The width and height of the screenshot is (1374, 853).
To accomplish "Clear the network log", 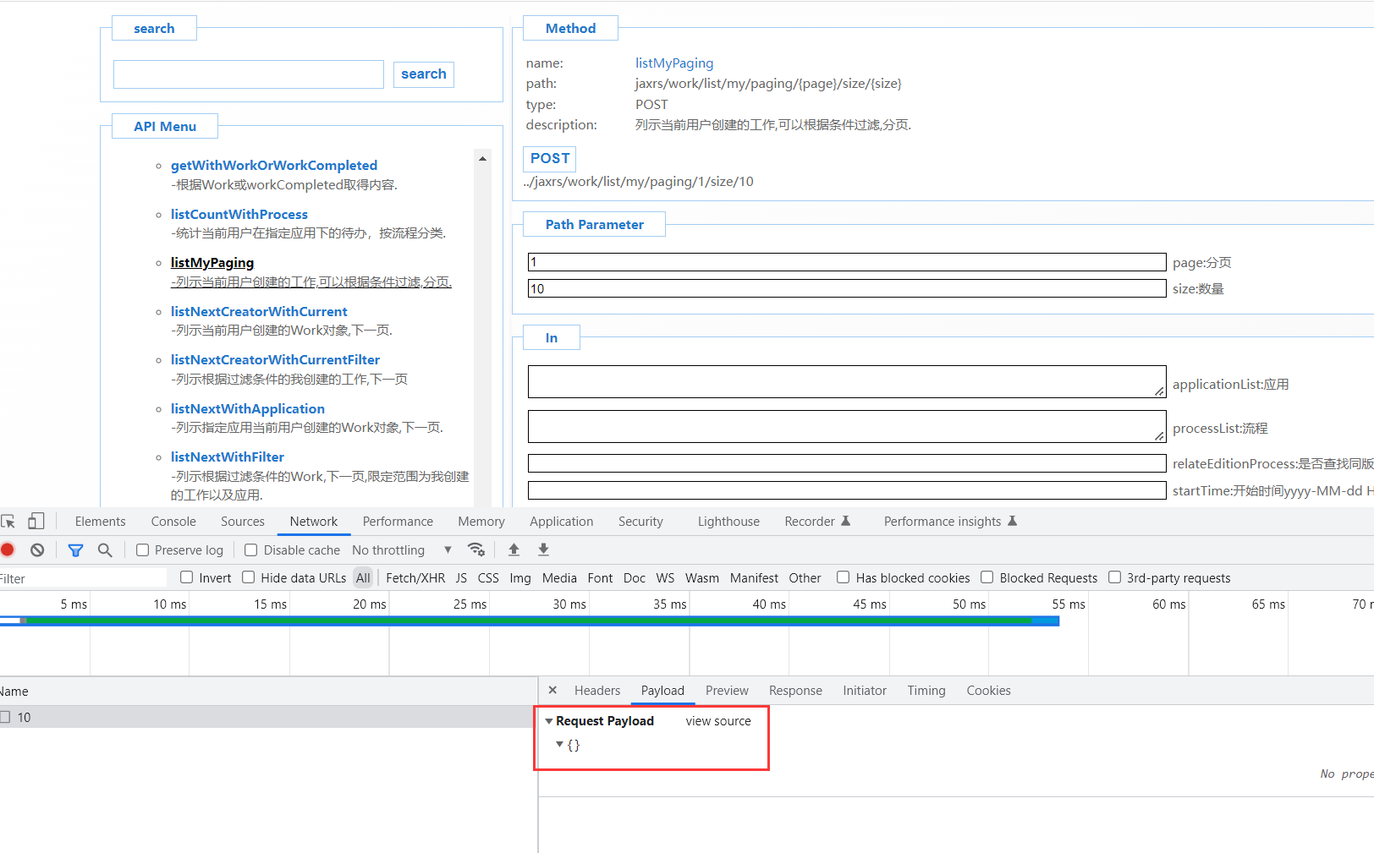I will tap(37, 550).
